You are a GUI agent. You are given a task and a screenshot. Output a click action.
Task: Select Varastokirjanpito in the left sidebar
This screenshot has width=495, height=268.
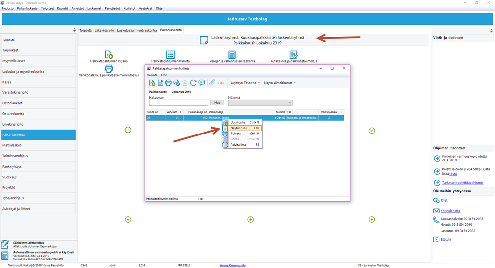39,92
